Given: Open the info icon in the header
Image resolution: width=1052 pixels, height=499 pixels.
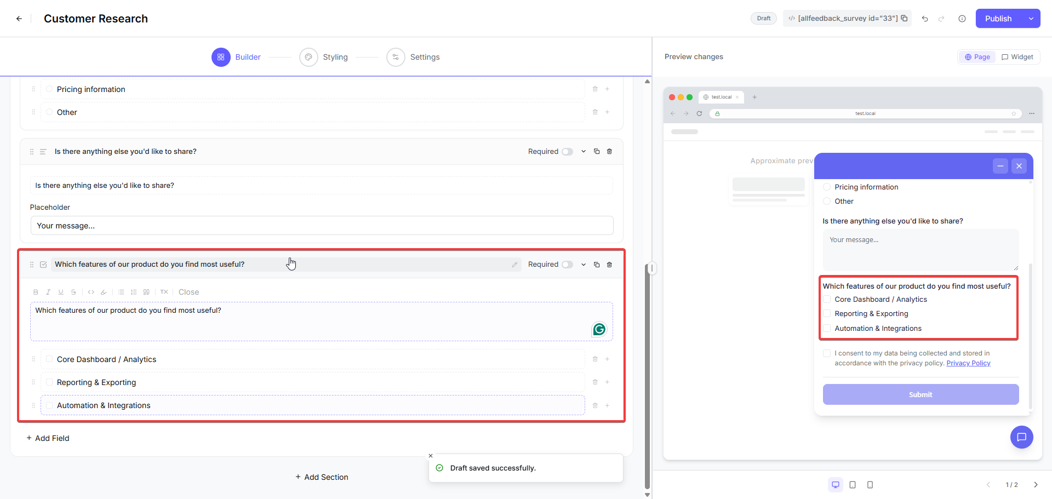Looking at the screenshot, I should (x=962, y=19).
